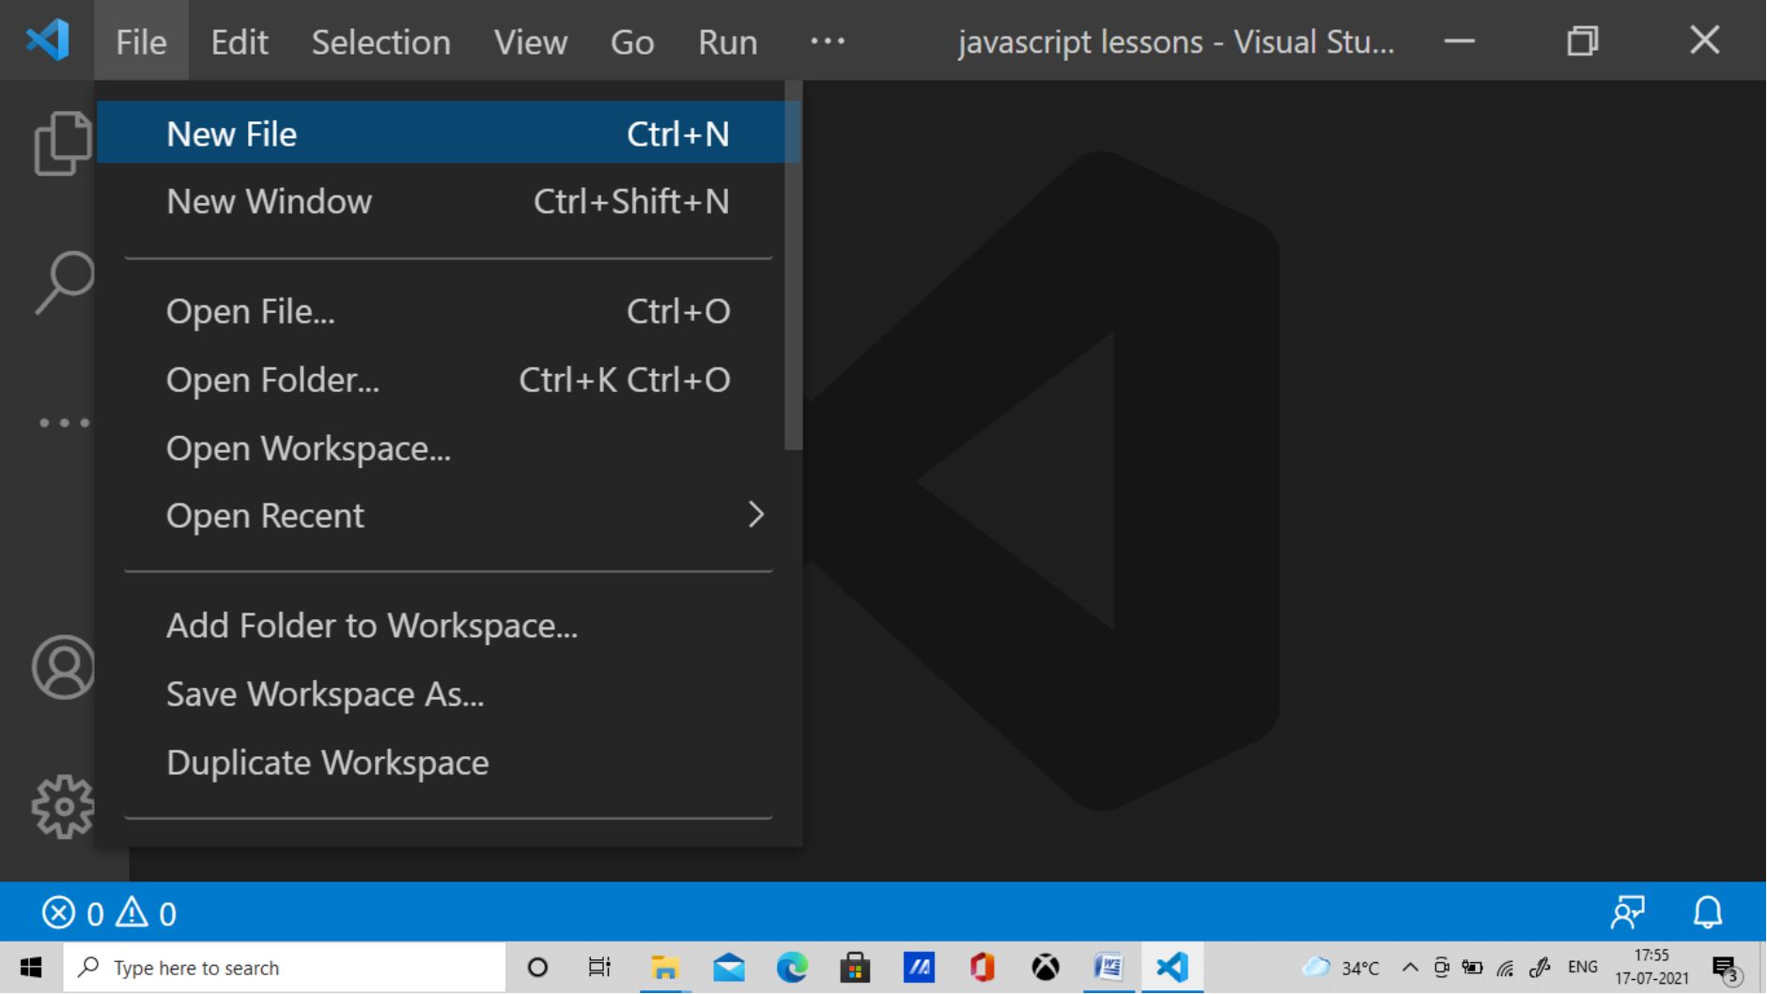Viewport: 1767px width, 994px height.
Task: Minimize the VS Code window
Action: 1459,40
